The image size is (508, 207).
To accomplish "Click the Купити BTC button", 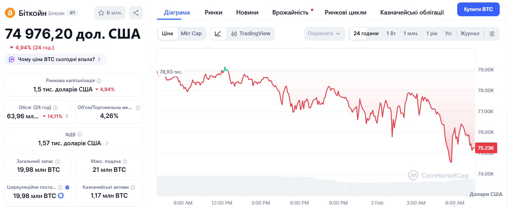I will click(x=478, y=9).
